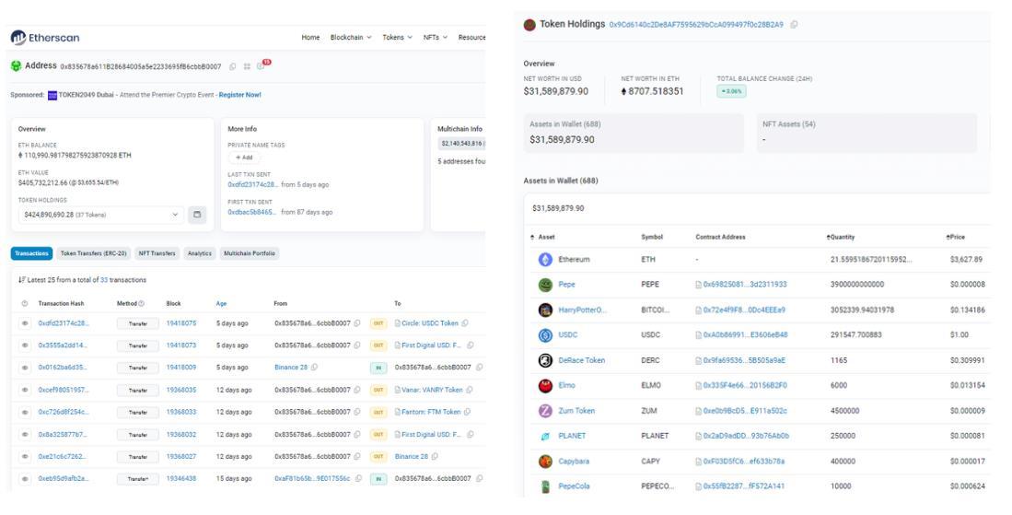1012x515 pixels.
Task: Open transaction hash 0x8a325877b7
Action: (x=63, y=434)
